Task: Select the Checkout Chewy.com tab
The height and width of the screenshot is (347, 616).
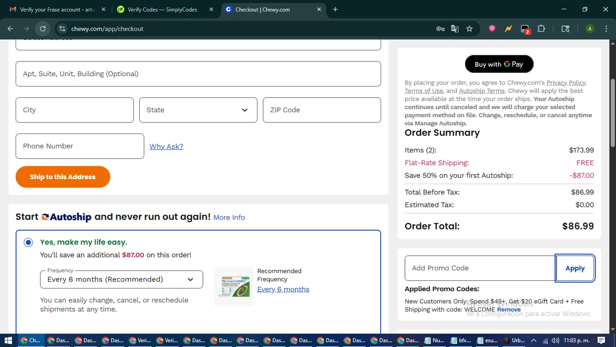Action: point(263,9)
